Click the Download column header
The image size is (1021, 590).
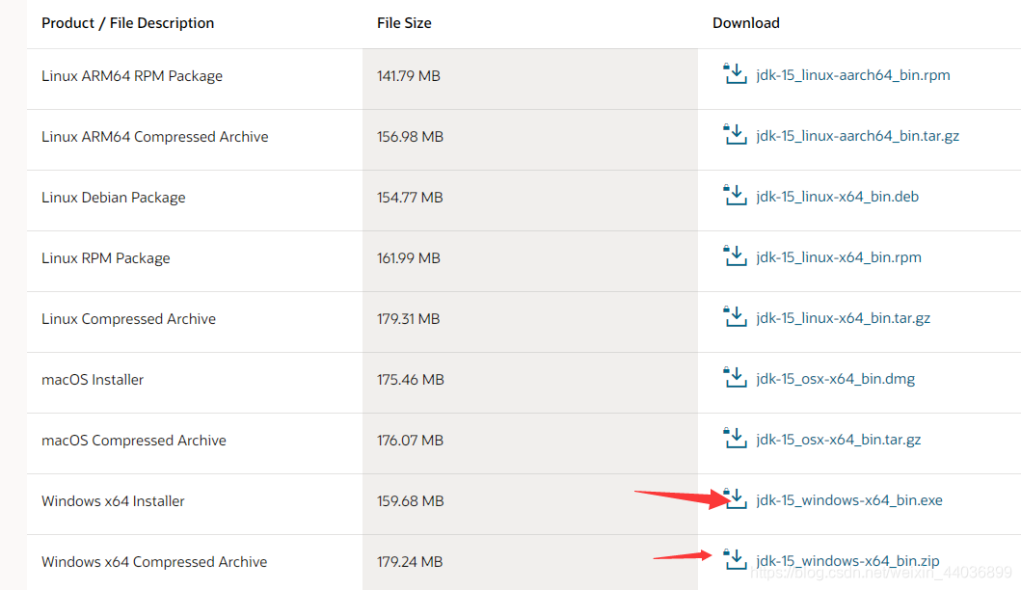[745, 23]
